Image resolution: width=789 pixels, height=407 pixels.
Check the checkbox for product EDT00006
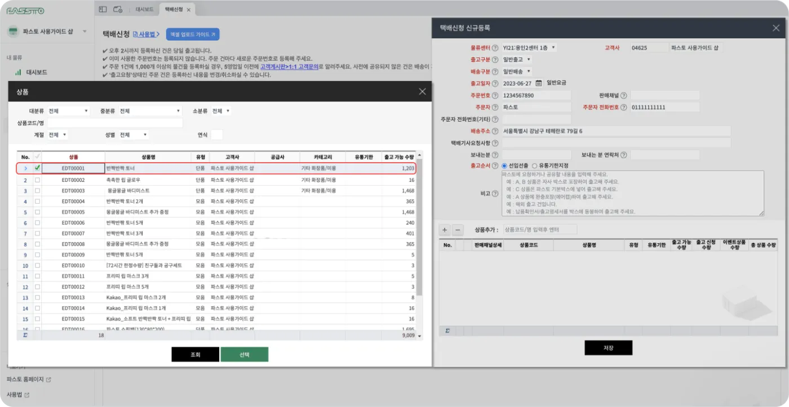[x=37, y=223]
